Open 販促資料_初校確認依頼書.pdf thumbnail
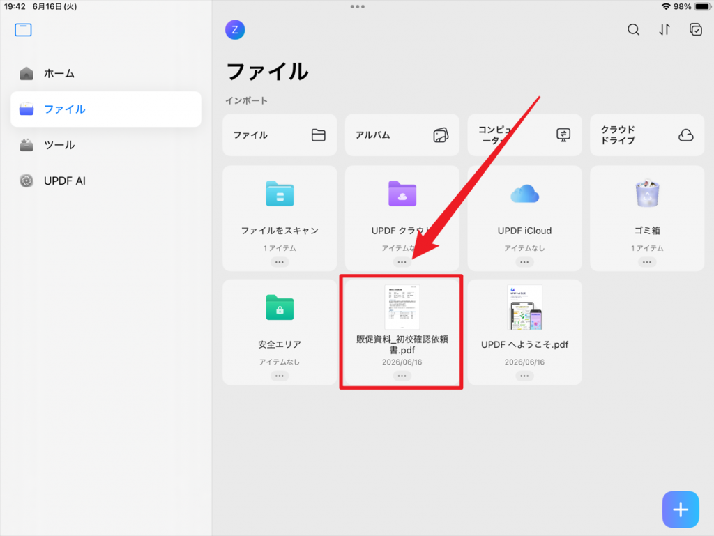 (x=402, y=307)
